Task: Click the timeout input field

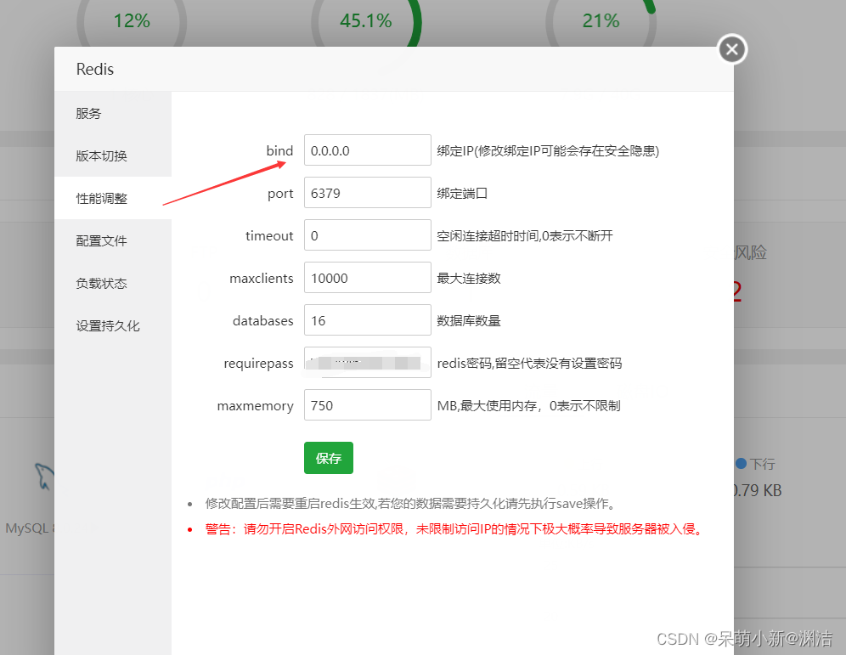Action: coord(368,235)
